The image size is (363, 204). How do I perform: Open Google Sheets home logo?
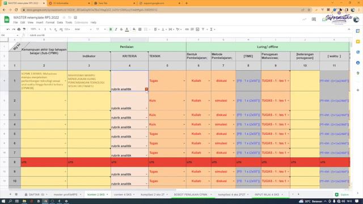pos(7,19)
